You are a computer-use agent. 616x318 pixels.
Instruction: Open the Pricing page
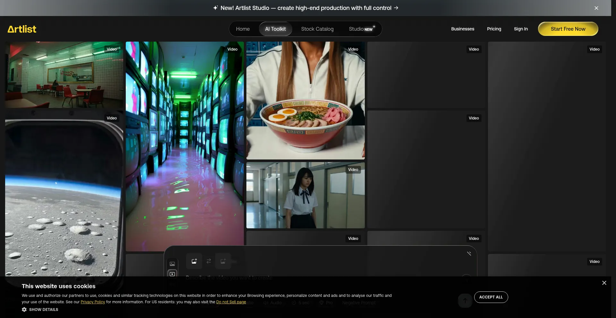pyautogui.click(x=494, y=29)
